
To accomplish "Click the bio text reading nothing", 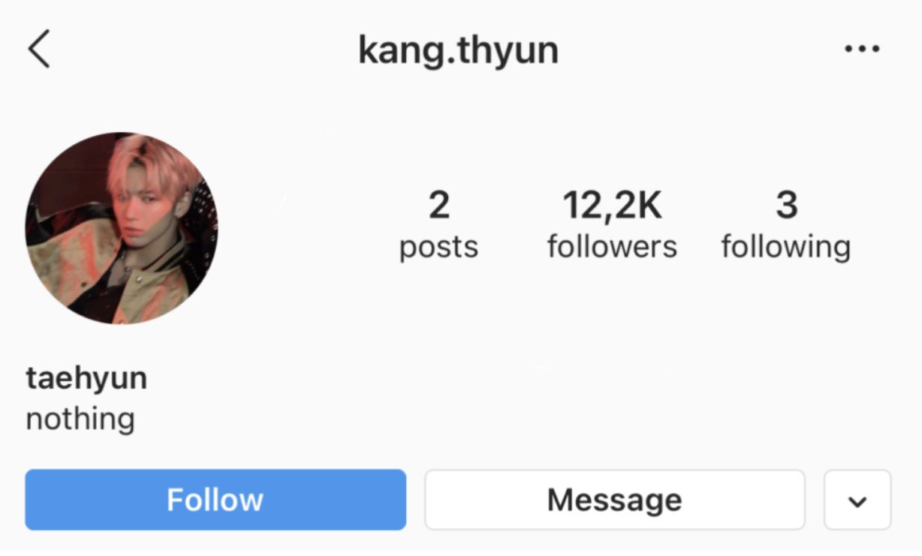I will click(80, 419).
